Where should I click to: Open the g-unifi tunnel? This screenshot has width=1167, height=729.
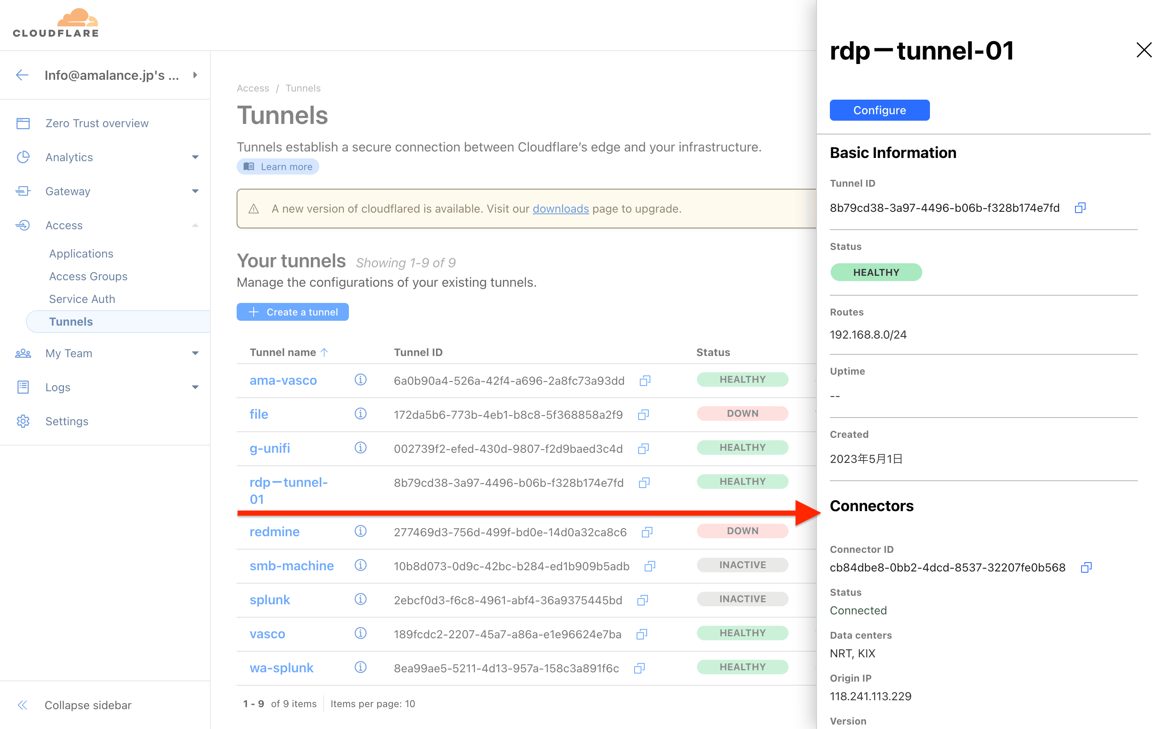pyautogui.click(x=269, y=448)
